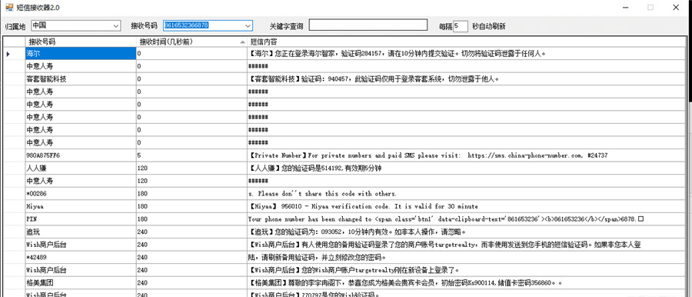Image resolution: width=692 pixels, height=297 pixels.
Task: Select the 180 time cell in Miyaa row
Action: (191, 206)
